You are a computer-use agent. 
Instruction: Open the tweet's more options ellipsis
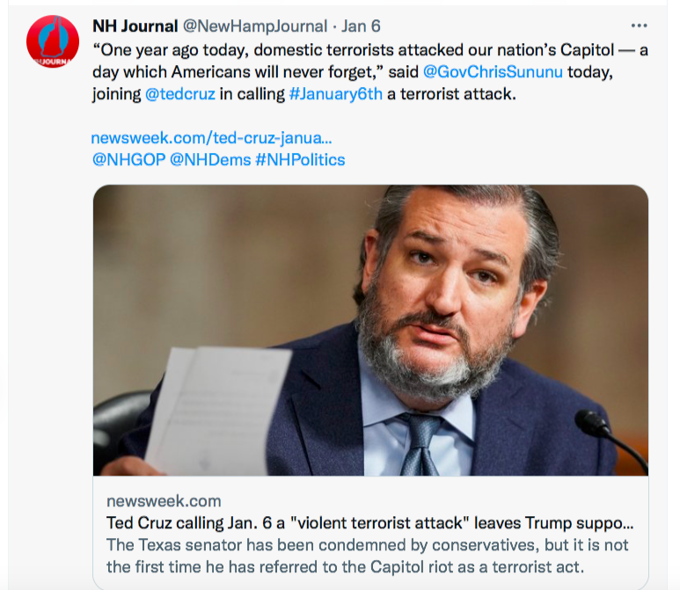640,25
